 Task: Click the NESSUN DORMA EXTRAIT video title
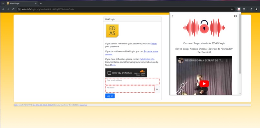(x=204, y=60)
